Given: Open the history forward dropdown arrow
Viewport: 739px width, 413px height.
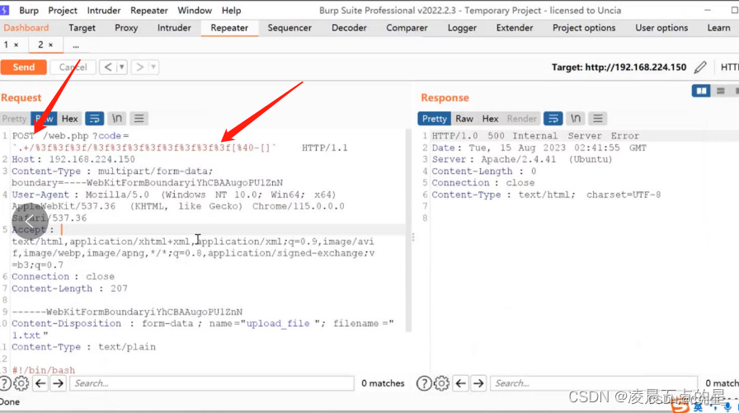Looking at the screenshot, I should 153,68.
